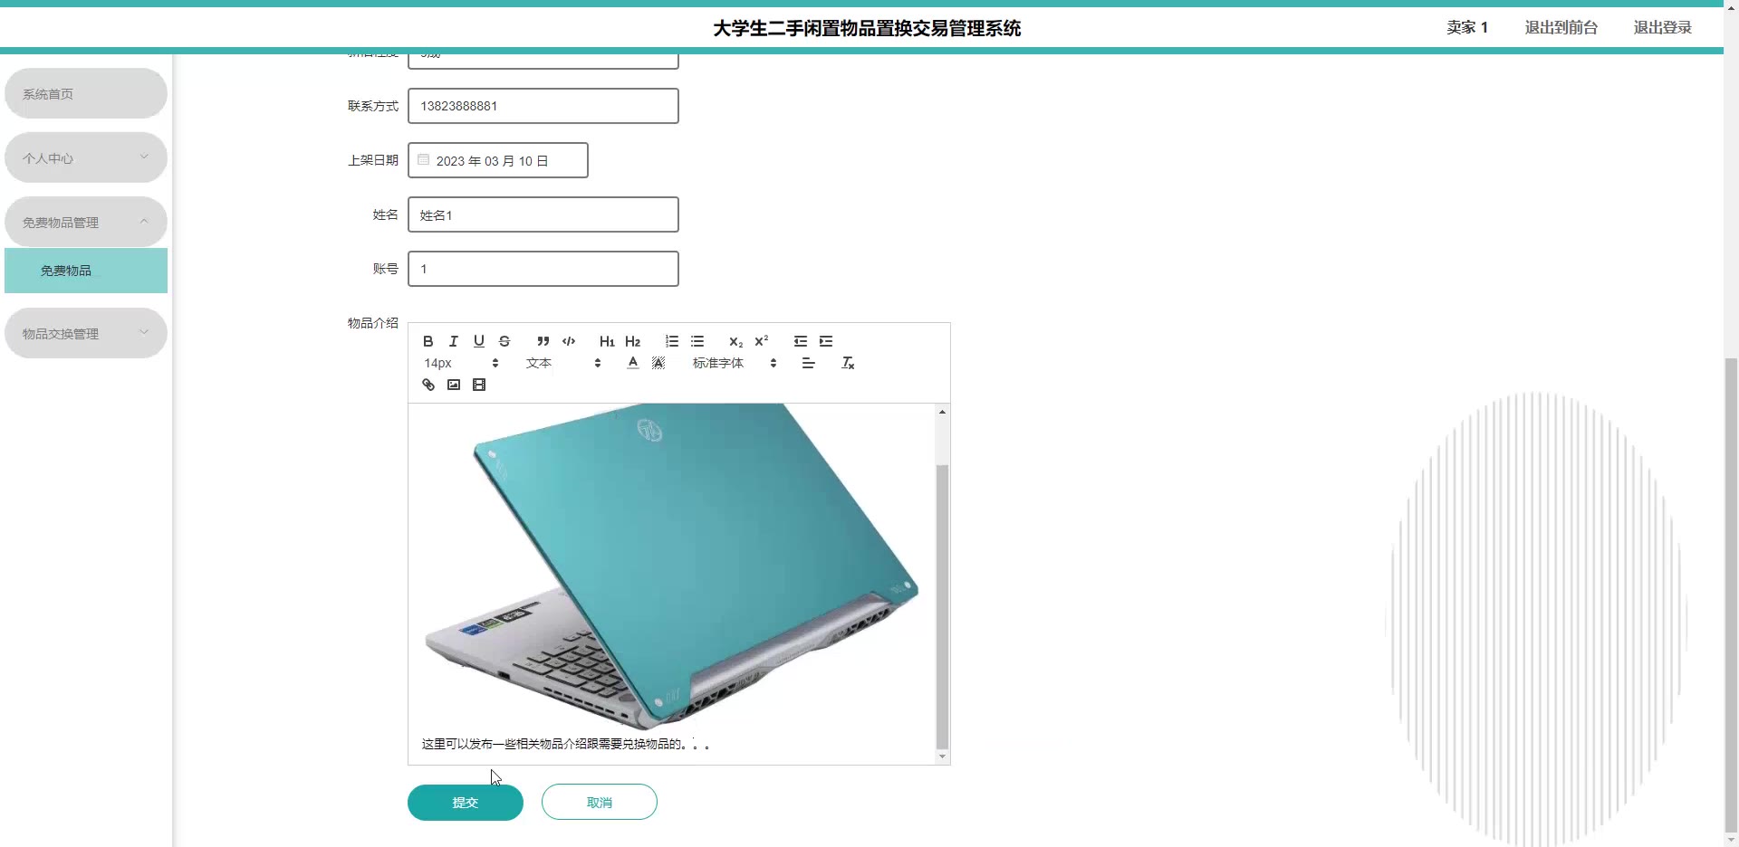
Task: Submit the form with the 提交 button
Action: (x=466, y=803)
